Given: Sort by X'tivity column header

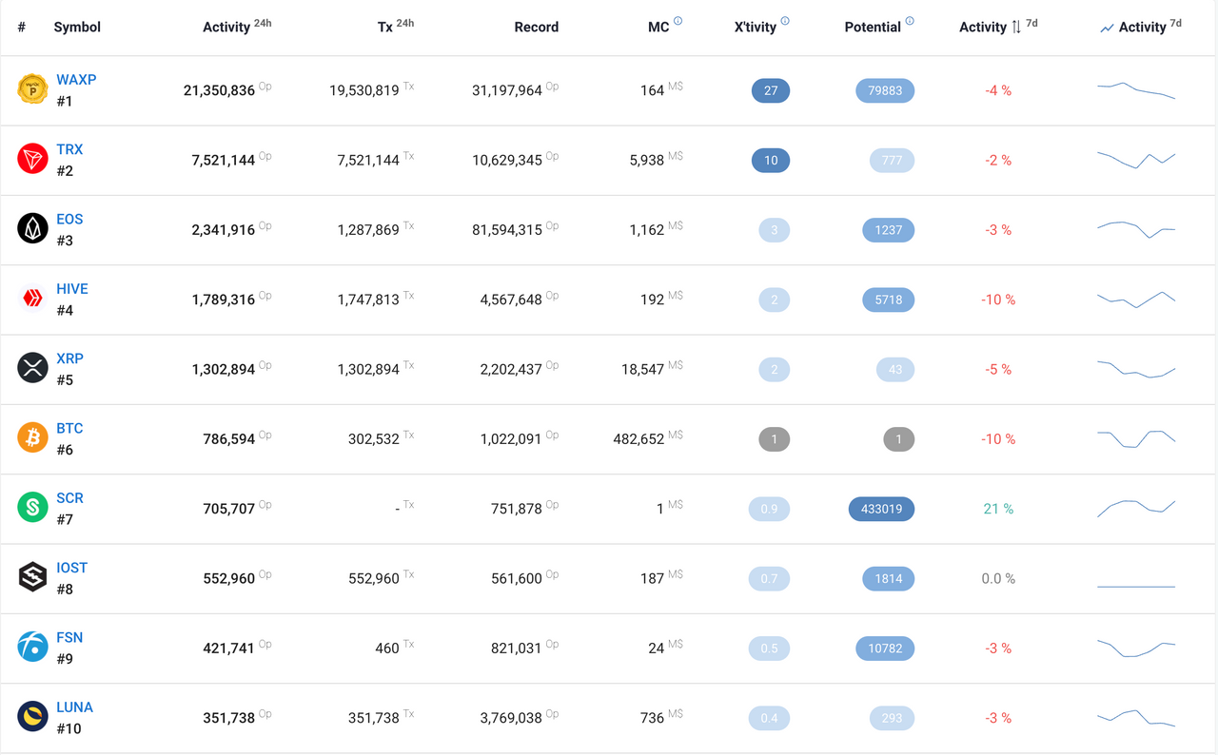Looking at the screenshot, I should (756, 27).
